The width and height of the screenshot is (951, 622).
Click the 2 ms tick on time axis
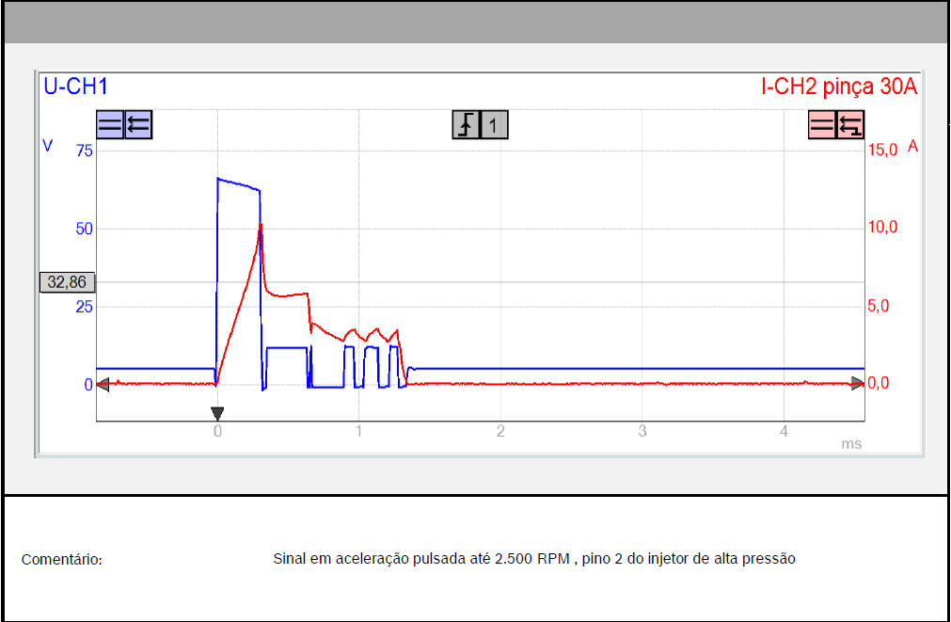click(x=500, y=431)
